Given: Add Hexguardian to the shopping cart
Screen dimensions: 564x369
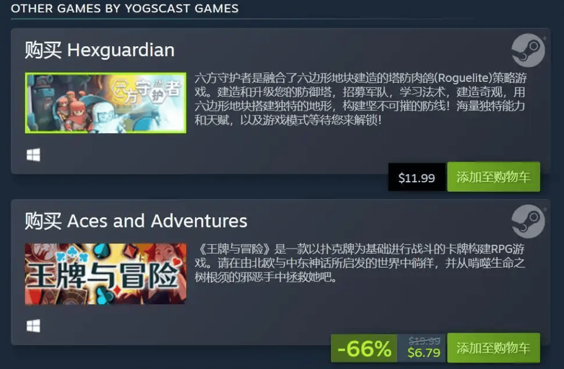Looking at the screenshot, I should click(494, 177).
